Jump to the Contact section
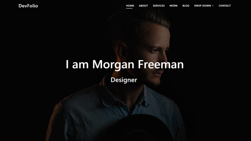The image size is (251, 141). (x=225, y=6)
